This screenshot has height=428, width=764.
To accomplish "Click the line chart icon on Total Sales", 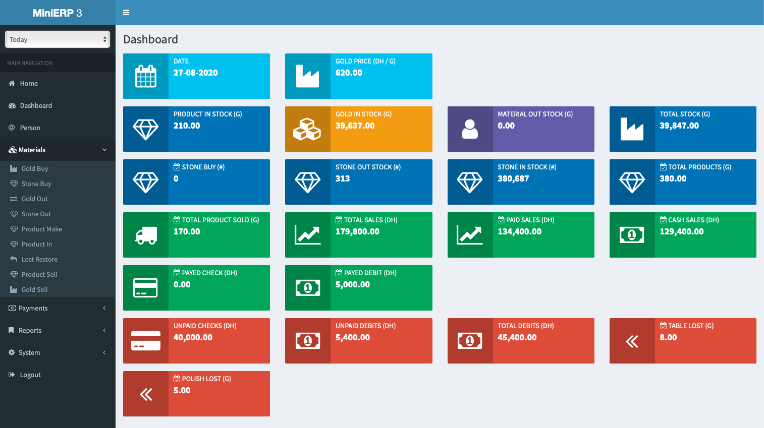I will (307, 235).
